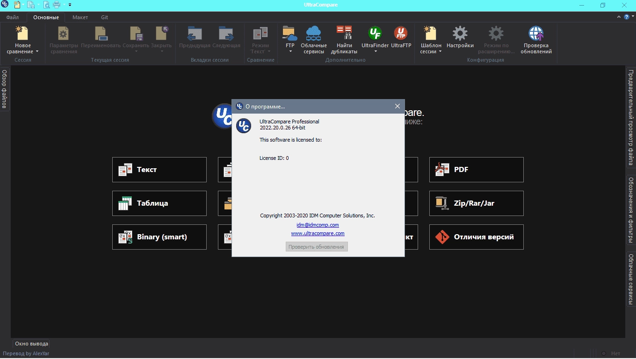Screen dimensions: 636x359
Task: Open the Обзор файлов side panel tab
Action: 4,89
